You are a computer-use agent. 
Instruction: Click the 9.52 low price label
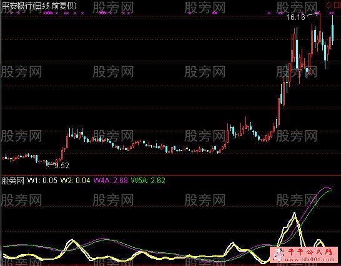coord(62,166)
